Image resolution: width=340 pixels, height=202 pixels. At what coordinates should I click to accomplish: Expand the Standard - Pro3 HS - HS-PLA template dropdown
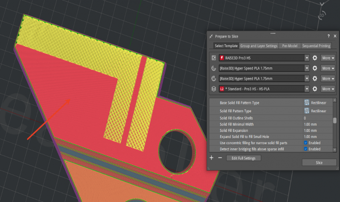point(307,89)
